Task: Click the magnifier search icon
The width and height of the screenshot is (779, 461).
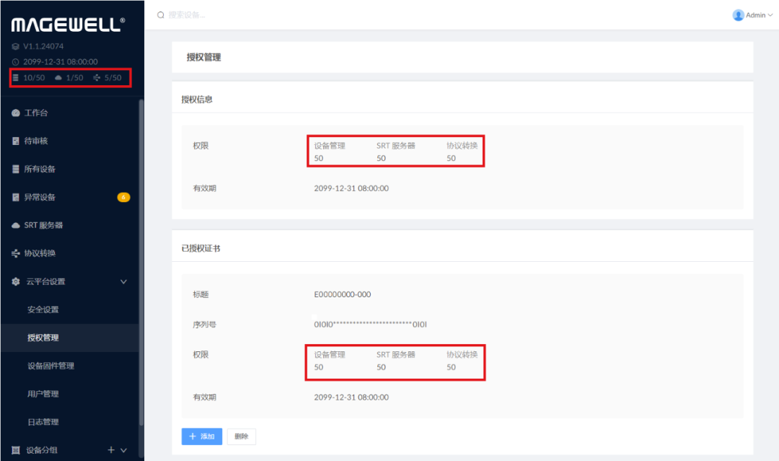Action: (x=161, y=15)
